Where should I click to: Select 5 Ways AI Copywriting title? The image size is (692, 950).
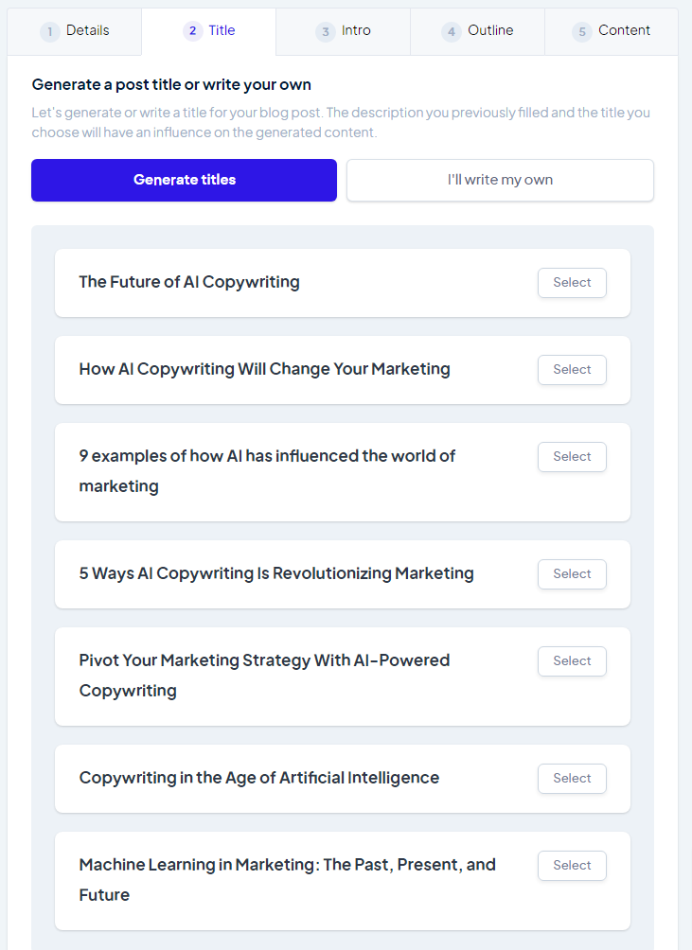pos(572,574)
